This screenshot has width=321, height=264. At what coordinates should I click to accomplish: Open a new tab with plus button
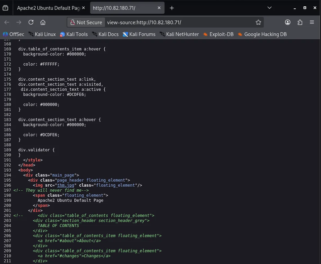click(172, 8)
